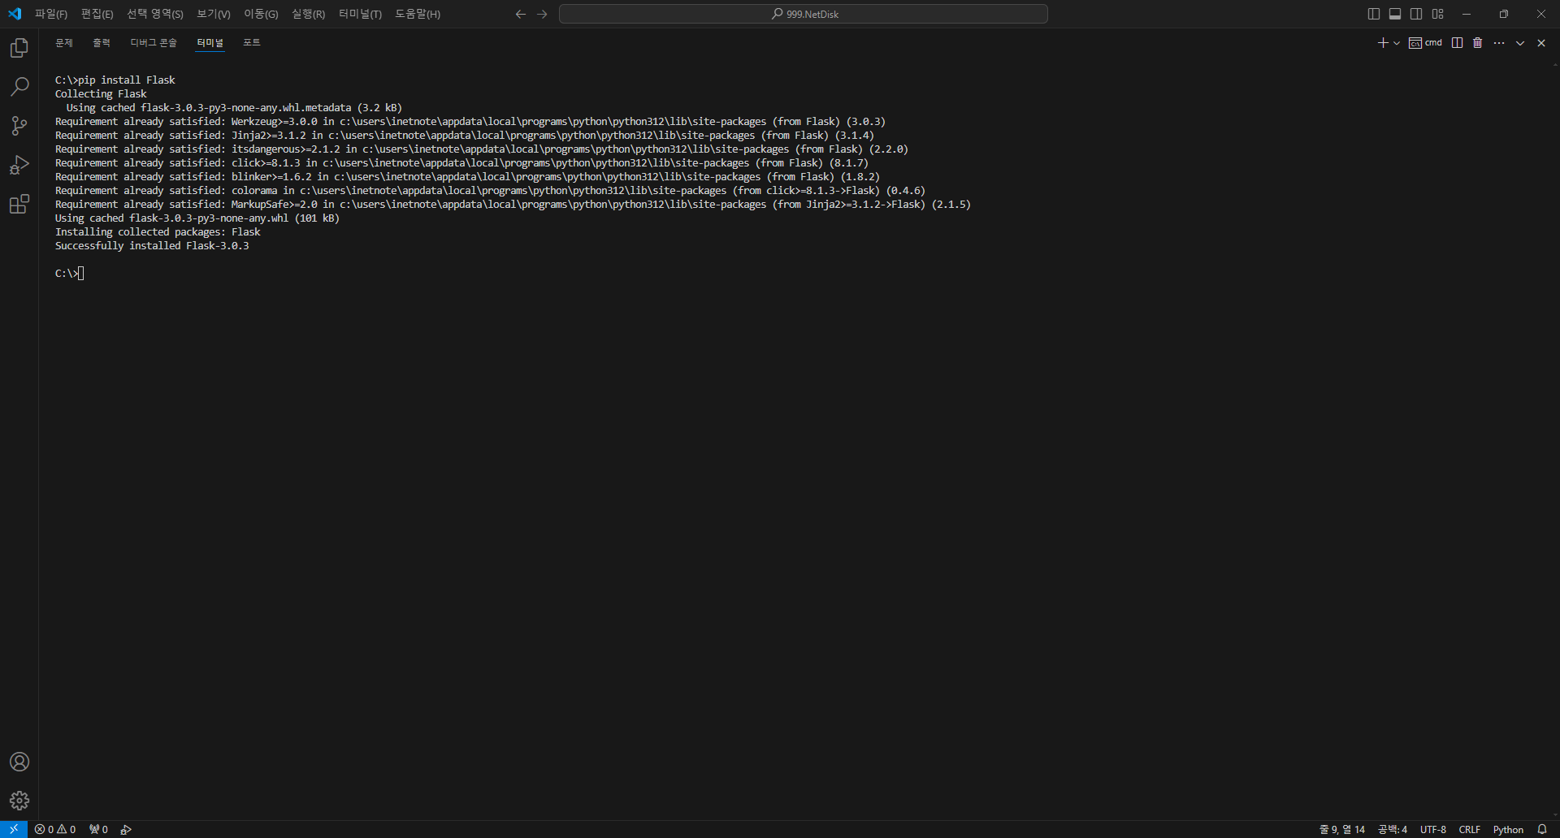The height and width of the screenshot is (838, 1560).
Task: Switch to the 출력 (Output) tab
Action: 102,43
